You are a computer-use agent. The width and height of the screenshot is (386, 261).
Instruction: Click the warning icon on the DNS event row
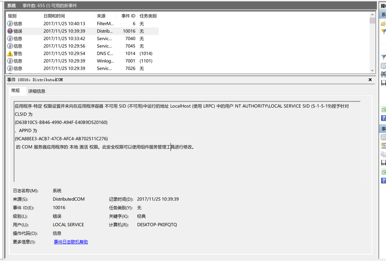10,53
